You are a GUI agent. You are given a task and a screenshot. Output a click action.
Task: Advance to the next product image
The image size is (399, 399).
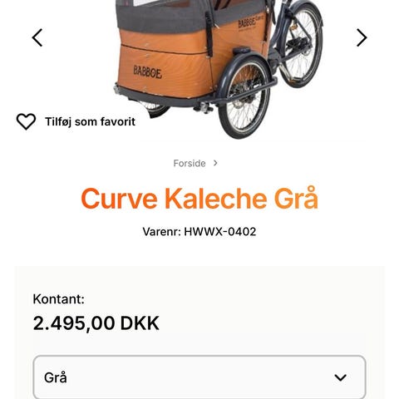362,37
